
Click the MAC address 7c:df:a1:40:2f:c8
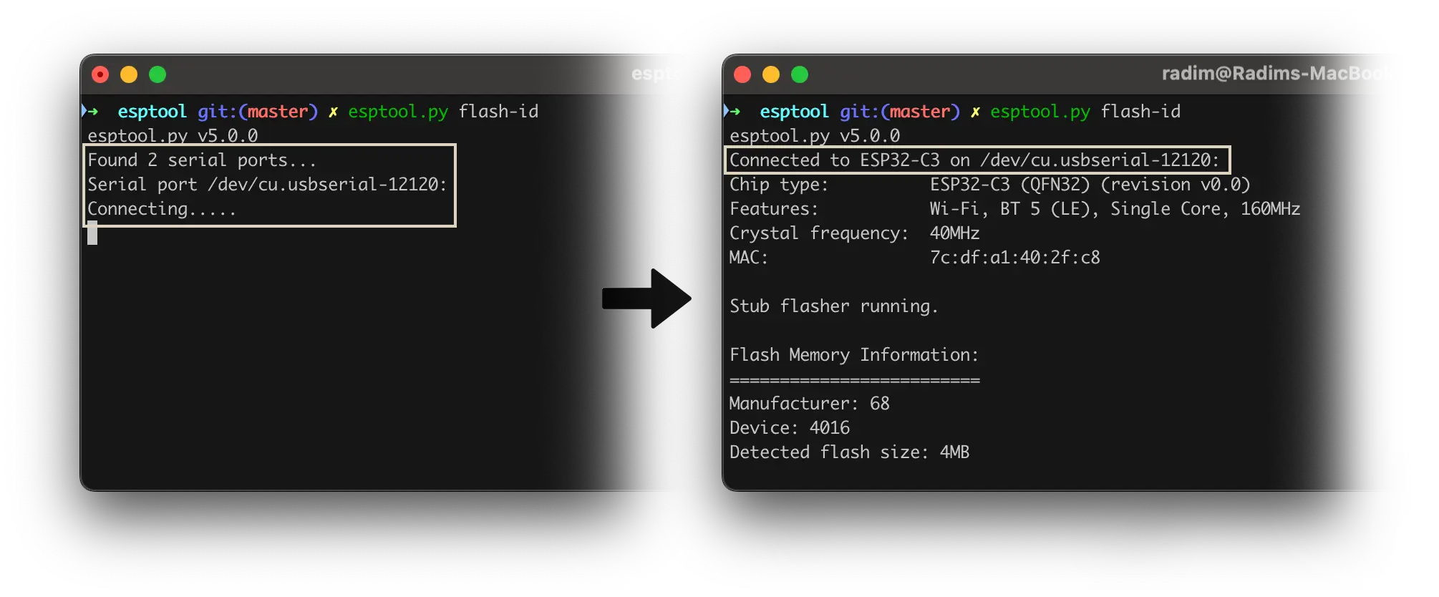1014,258
